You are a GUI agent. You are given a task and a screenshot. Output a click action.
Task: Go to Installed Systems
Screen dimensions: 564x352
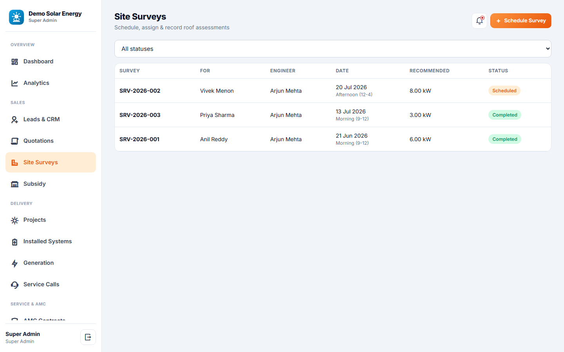coord(51,241)
